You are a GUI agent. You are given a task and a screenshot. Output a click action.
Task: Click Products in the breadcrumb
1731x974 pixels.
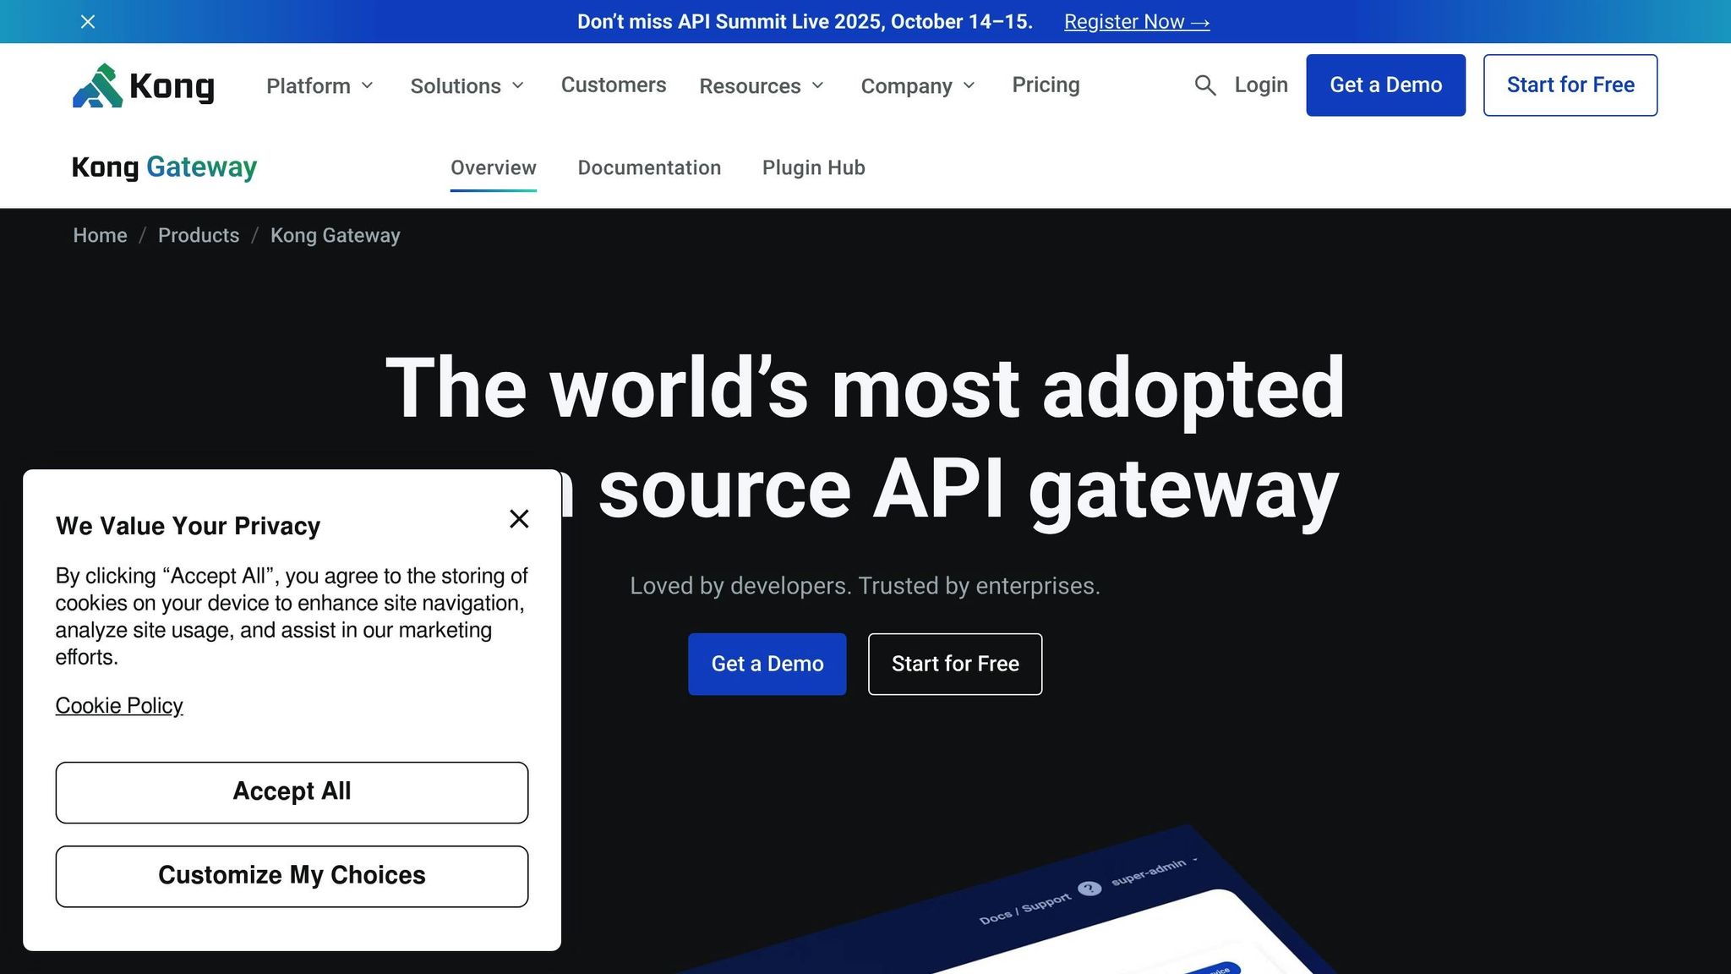[x=199, y=235]
